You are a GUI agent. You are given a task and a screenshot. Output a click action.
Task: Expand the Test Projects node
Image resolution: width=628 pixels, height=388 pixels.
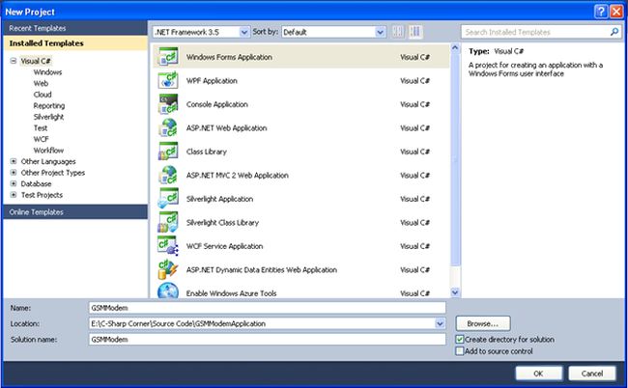[14, 195]
